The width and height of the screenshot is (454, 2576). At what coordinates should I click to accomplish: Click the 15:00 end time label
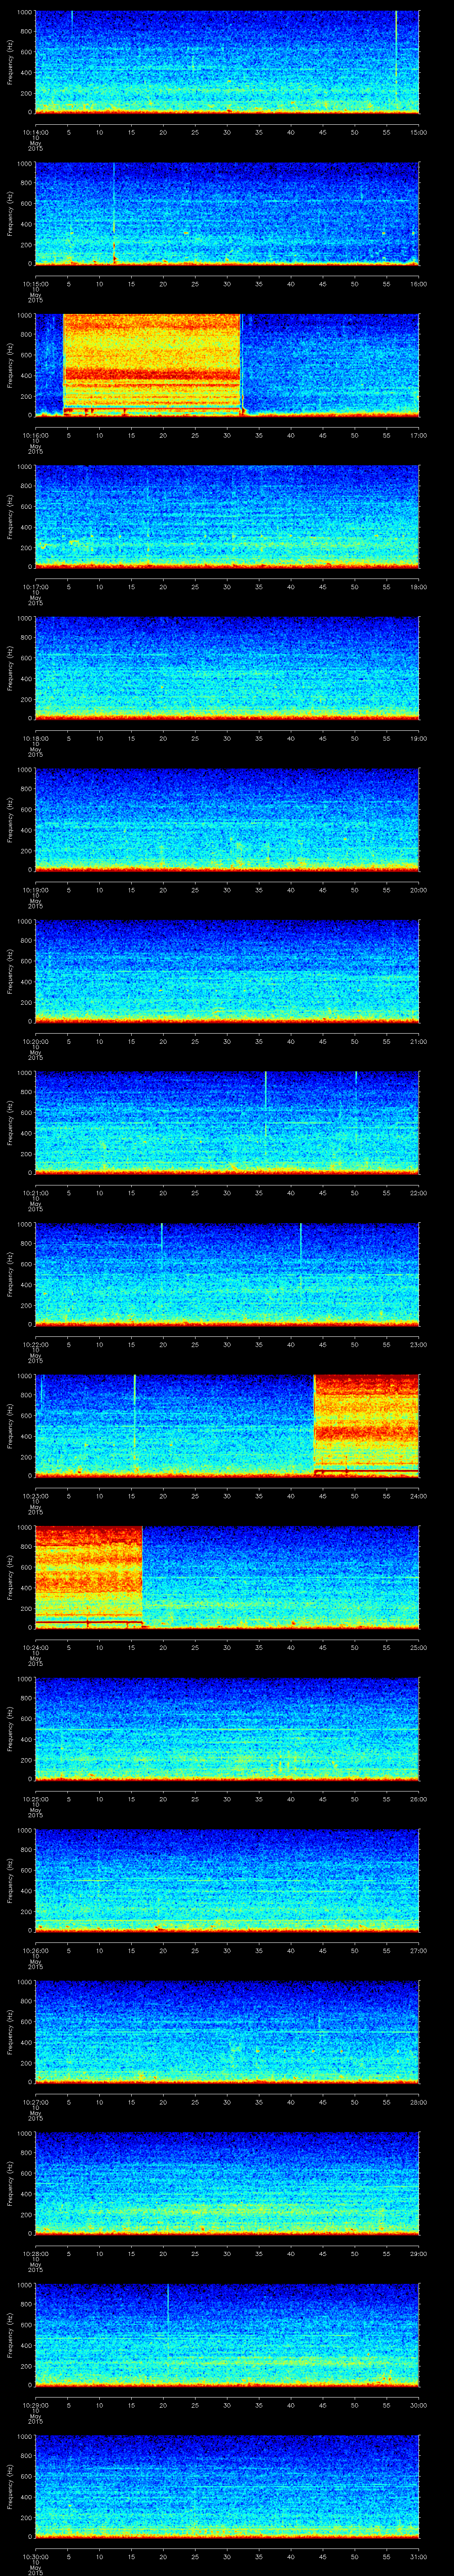point(419,133)
